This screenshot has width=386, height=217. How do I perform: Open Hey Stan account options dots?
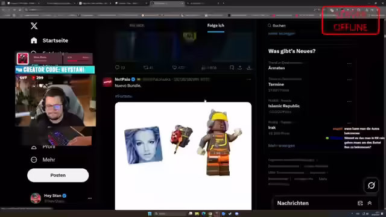(x=90, y=198)
